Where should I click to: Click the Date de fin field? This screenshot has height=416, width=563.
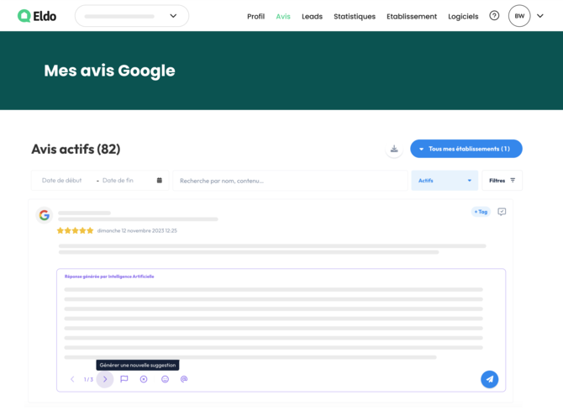118,181
